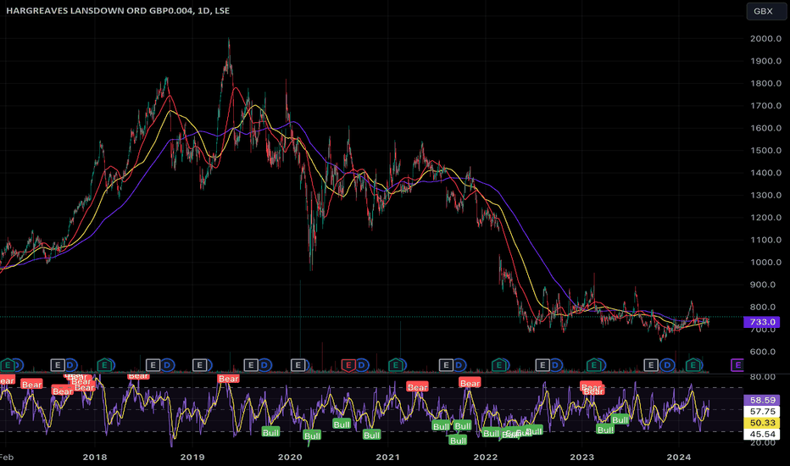Click the 2024 label on time axis
The width and height of the screenshot is (790, 466).
pos(679,458)
